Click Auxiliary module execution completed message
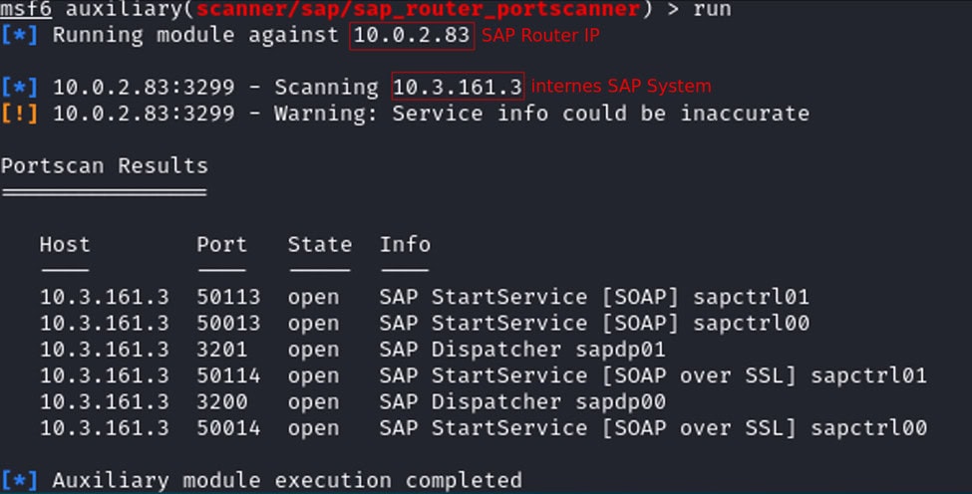This screenshot has width=972, height=494. (286, 480)
